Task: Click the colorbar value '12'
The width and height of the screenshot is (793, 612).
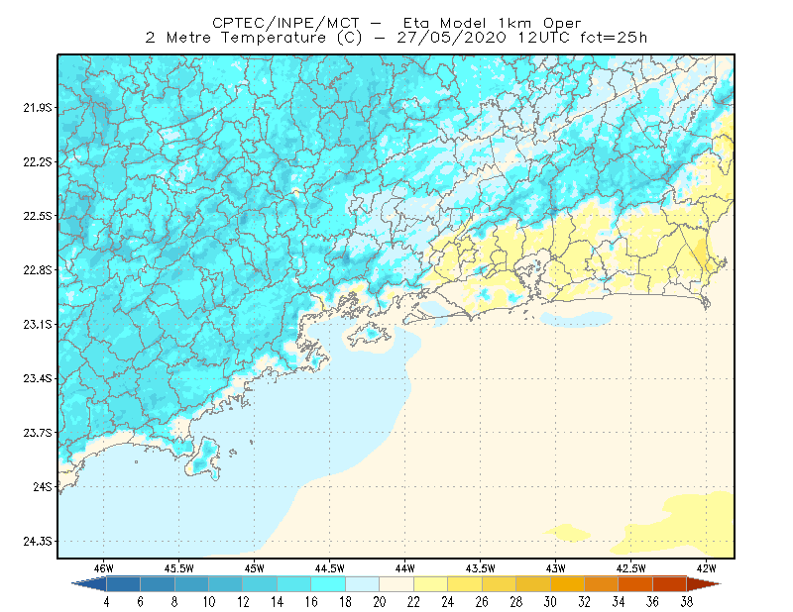Action: [243, 602]
